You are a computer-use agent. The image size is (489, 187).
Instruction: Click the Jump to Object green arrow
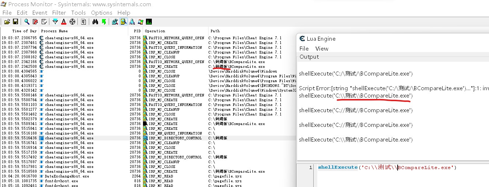(104, 22)
